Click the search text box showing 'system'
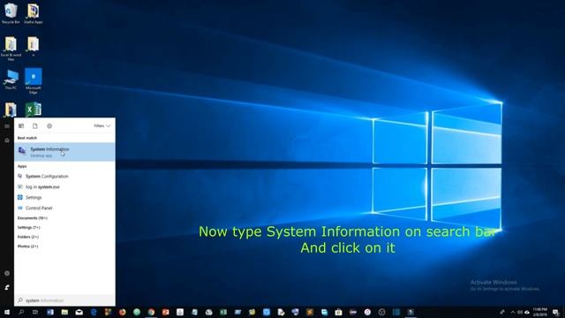 [64, 300]
